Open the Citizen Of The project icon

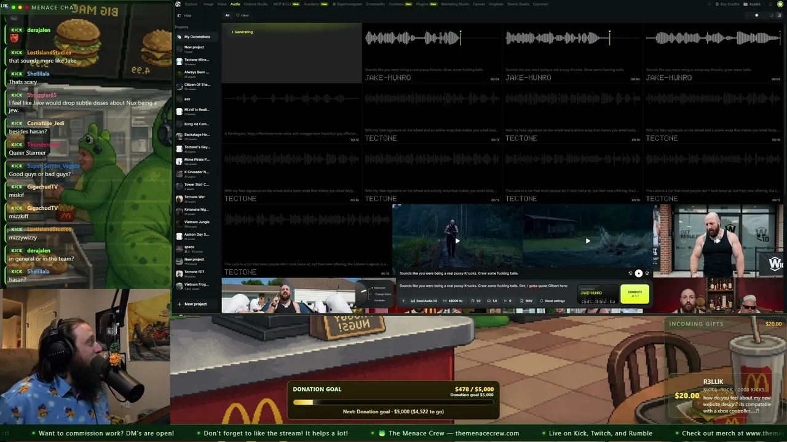coord(180,86)
